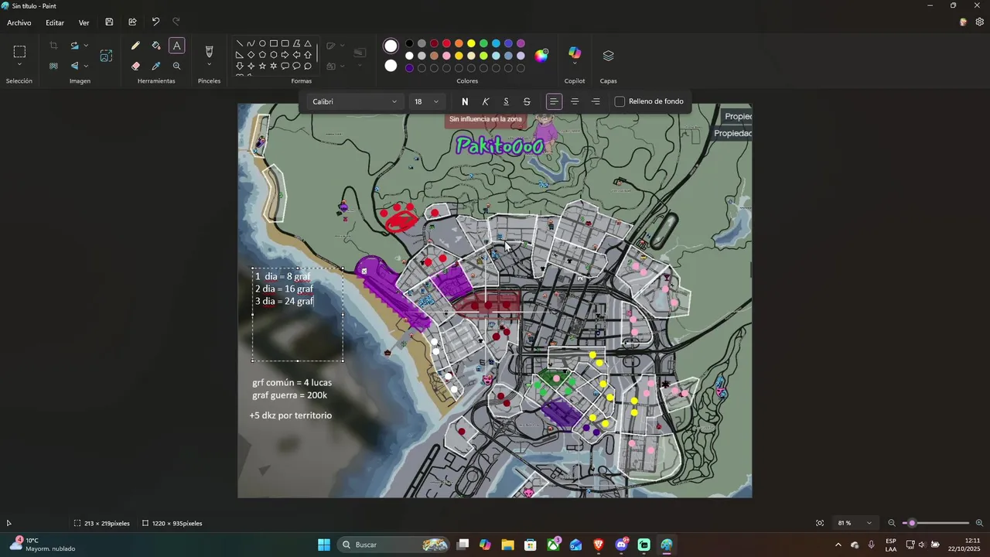The image size is (990, 557).
Task: Enable Relleno de fondo checkbox
Action: [620, 101]
